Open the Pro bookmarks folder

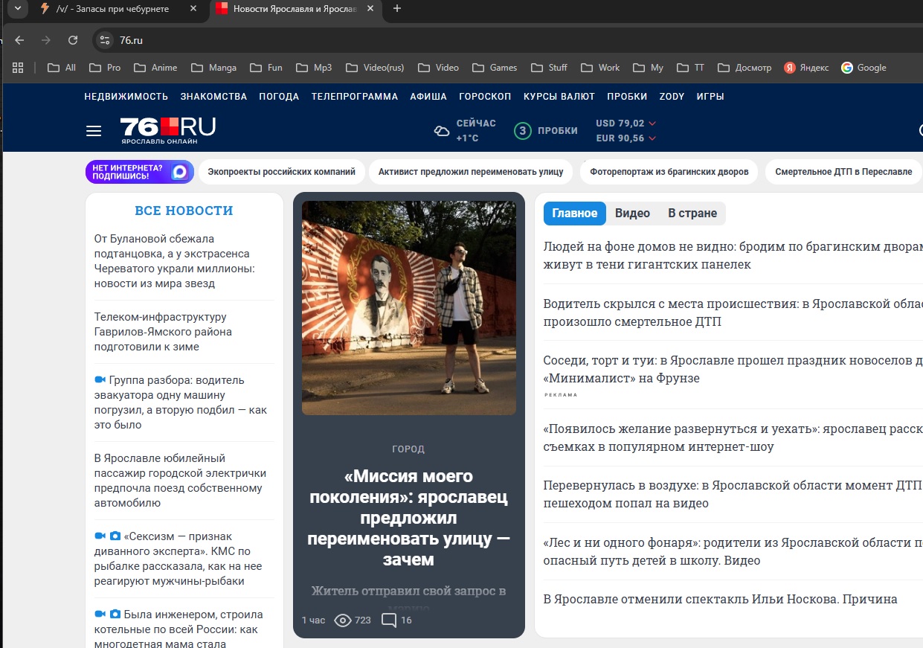[x=105, y=68]
